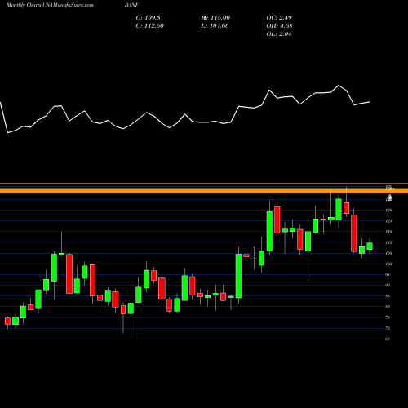Click the white line chart's highest peak
The width and height of the screenshot is (408, 408).
point(339,86)
